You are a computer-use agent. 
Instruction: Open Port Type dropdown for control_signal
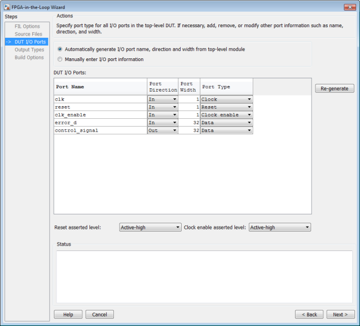tap(226, 131)
